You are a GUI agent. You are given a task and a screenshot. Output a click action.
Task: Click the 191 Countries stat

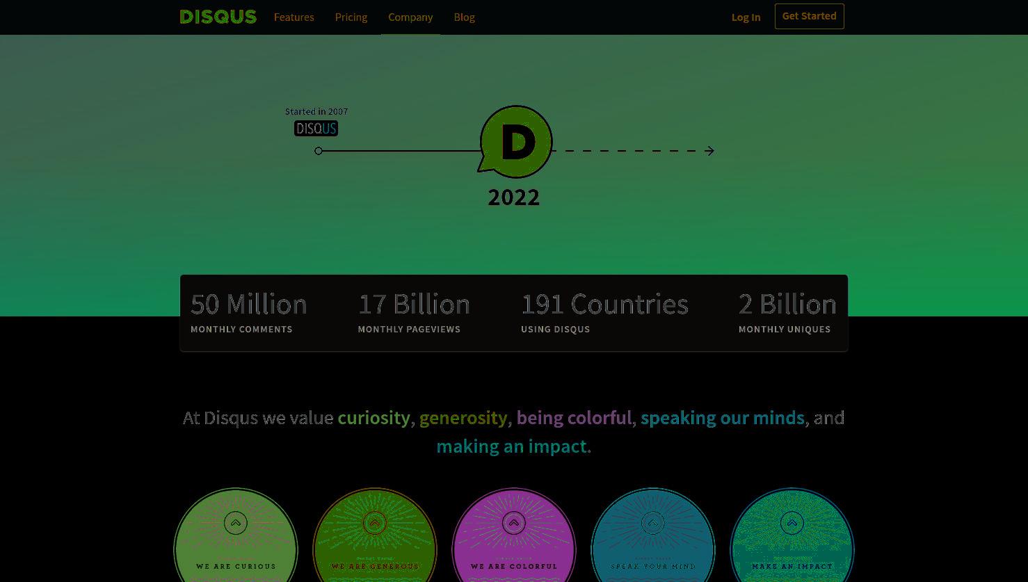(x=604, y=304)
